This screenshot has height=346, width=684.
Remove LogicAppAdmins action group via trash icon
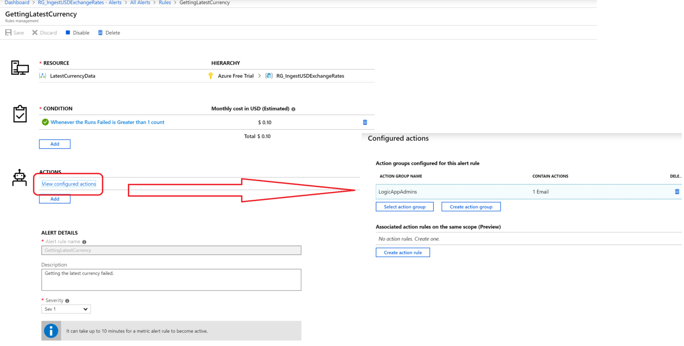[677, 192]
